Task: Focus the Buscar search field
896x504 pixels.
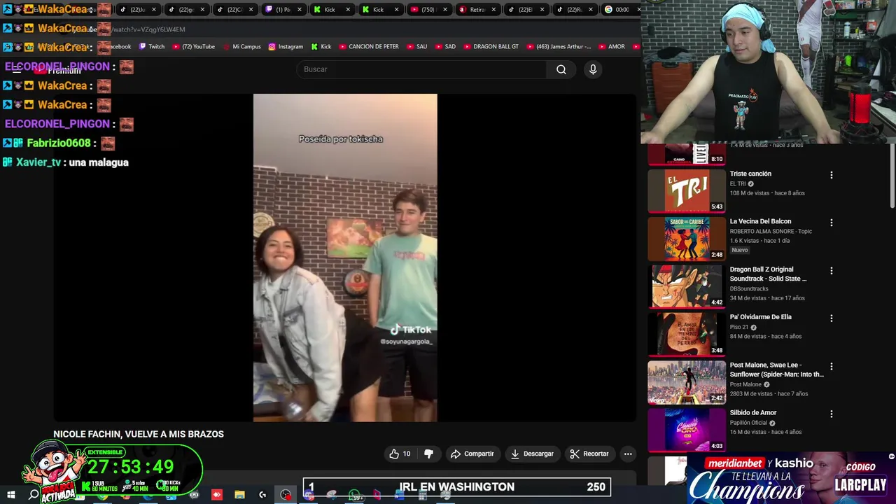Action: [x=422, y=69]
